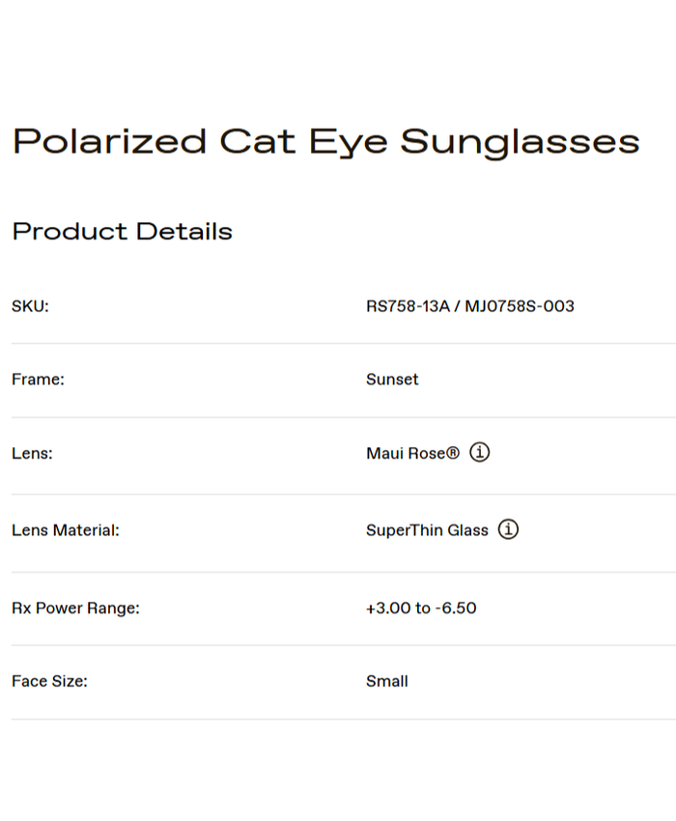Viewport: 676px width, 821px height.
Task: Click the word Polarized in the title
Action: 109,142
